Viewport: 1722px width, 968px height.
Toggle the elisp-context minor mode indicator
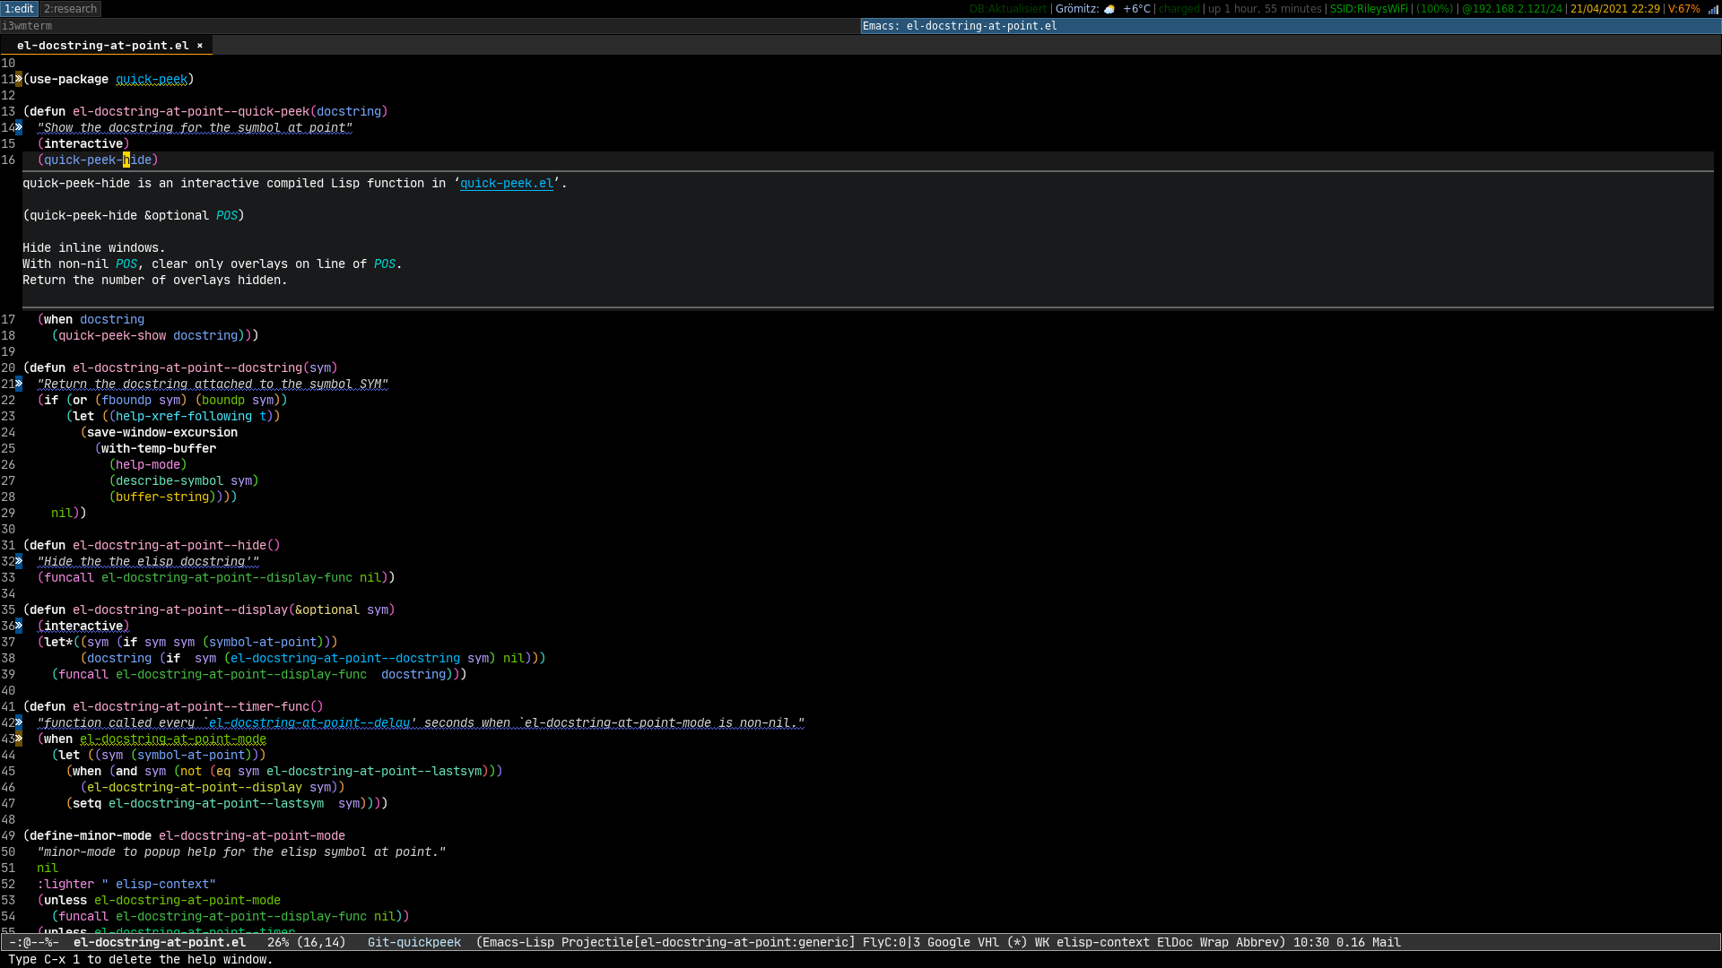1102,943
